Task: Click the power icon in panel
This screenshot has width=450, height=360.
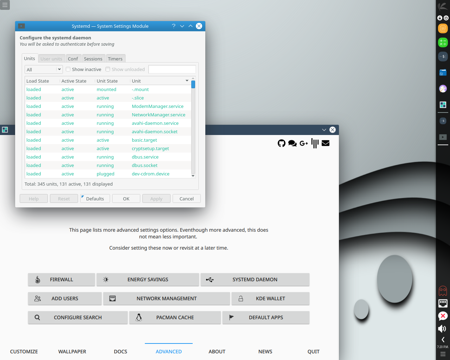Action: pyautogui.click(x=446, y=18)
